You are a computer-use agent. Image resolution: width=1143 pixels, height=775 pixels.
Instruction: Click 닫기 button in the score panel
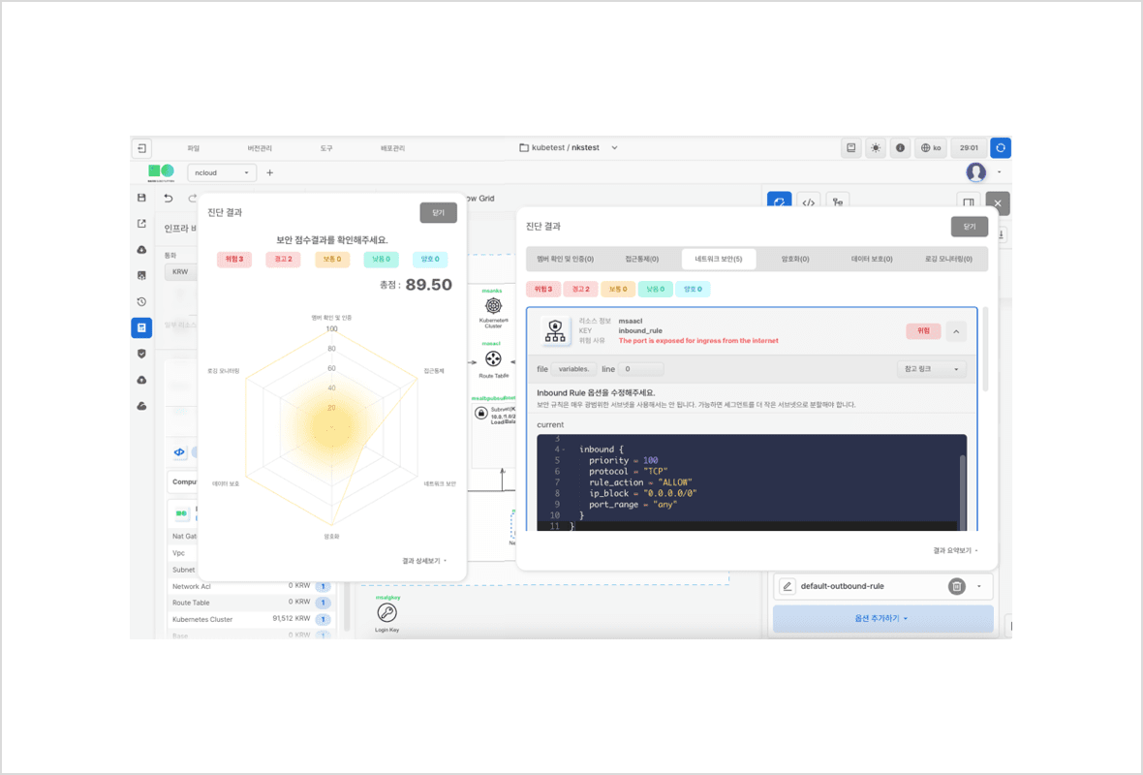click(438, 213)
